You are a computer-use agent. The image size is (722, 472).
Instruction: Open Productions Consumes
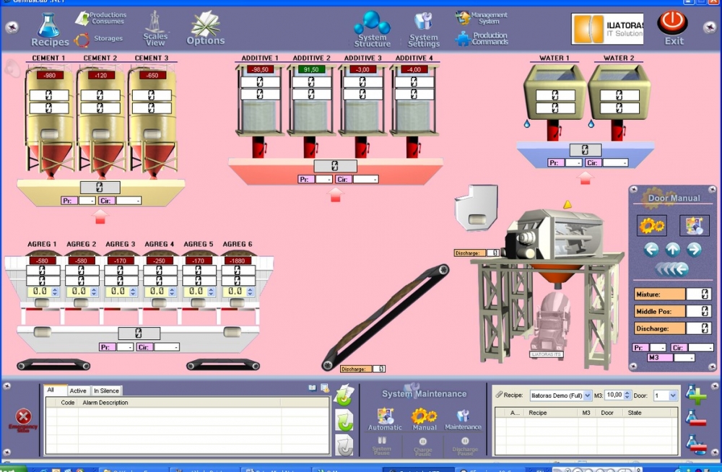click(x=101, y=18)
